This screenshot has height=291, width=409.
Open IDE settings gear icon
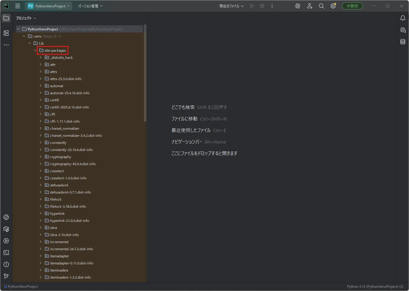[x=333, y=6]
